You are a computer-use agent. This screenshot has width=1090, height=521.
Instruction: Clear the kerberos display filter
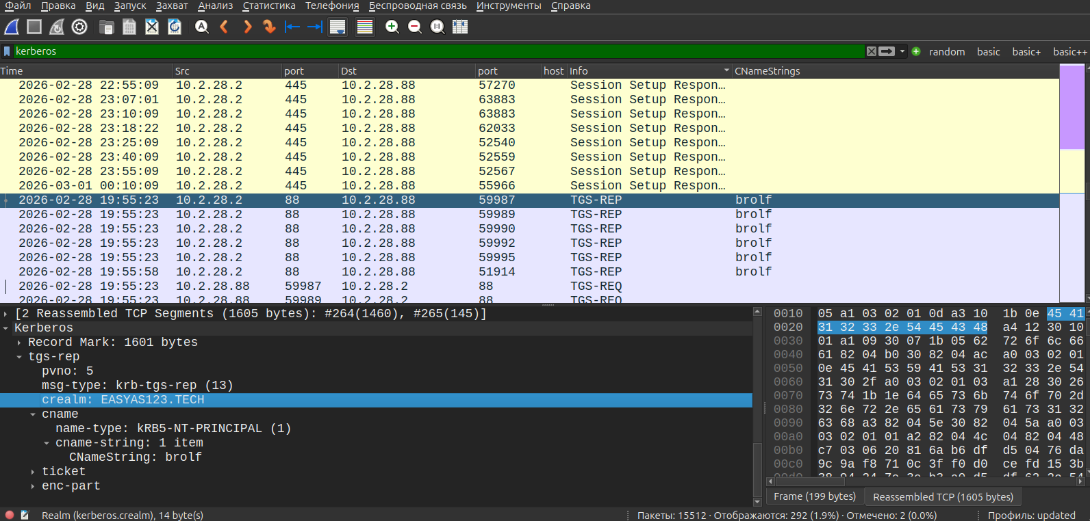[x=871, y=51]
